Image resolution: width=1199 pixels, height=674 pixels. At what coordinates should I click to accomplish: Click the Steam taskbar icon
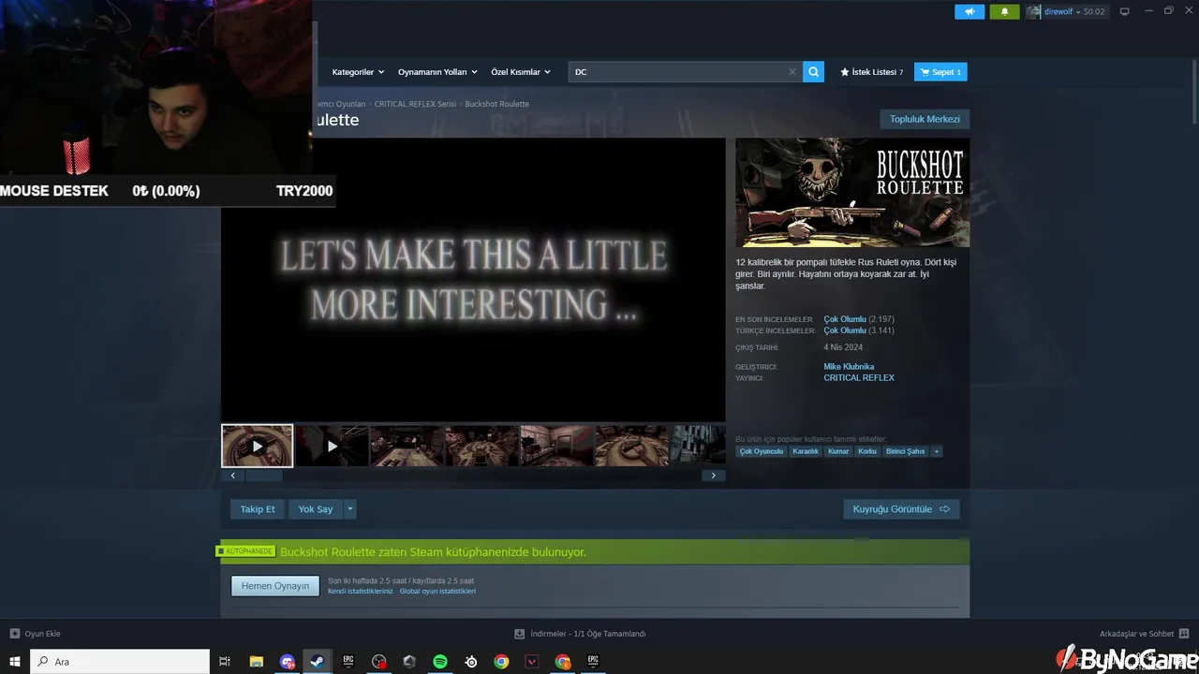[318, 662]
